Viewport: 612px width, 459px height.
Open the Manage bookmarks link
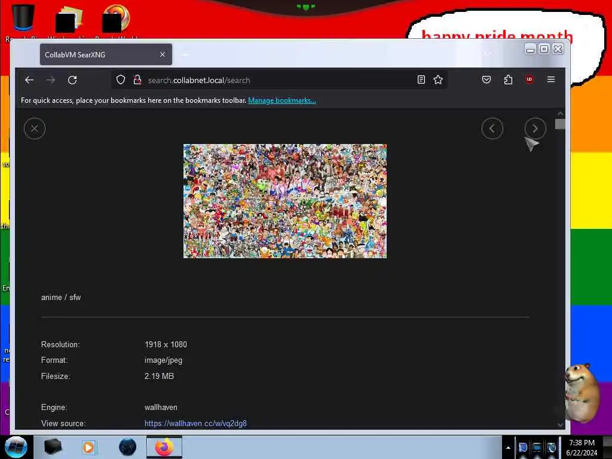coord(282,100)
